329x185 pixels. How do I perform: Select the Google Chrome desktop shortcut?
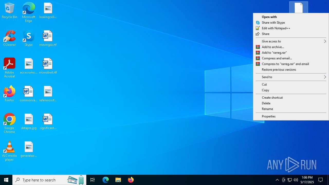[10, 123]
